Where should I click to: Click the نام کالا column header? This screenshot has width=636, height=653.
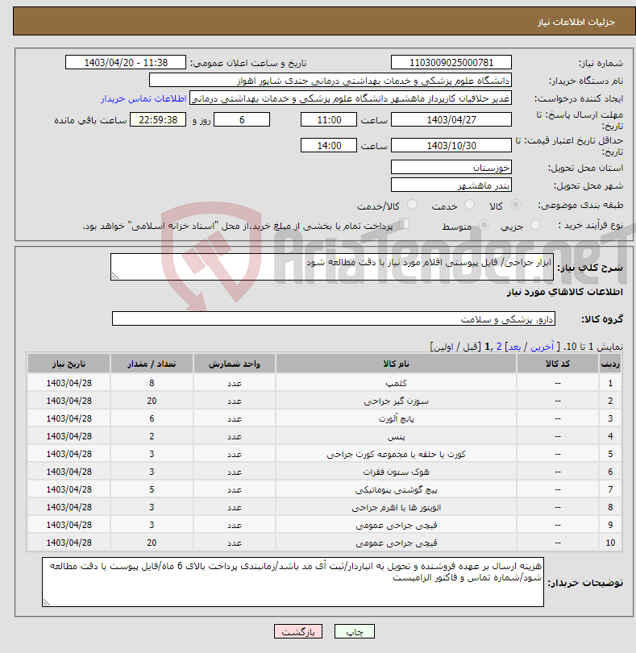pos(396,364)
